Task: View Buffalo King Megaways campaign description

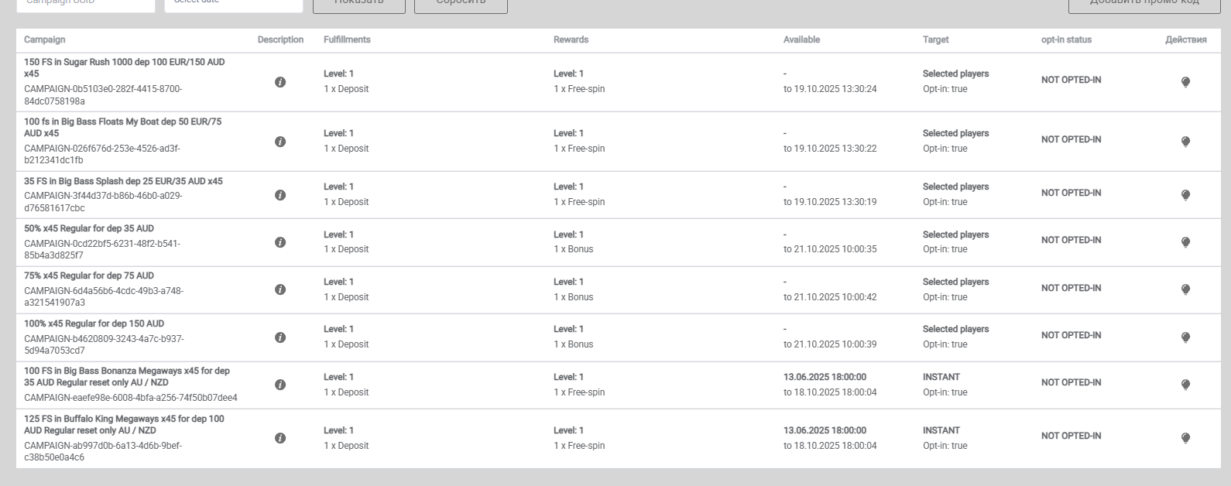Action: (x=280, y=438)
